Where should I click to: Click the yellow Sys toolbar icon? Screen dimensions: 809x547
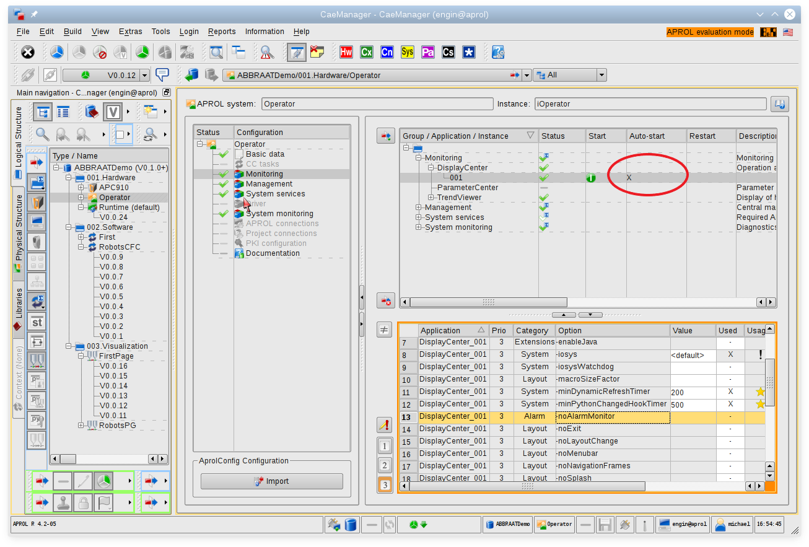[x=407, y=53]
